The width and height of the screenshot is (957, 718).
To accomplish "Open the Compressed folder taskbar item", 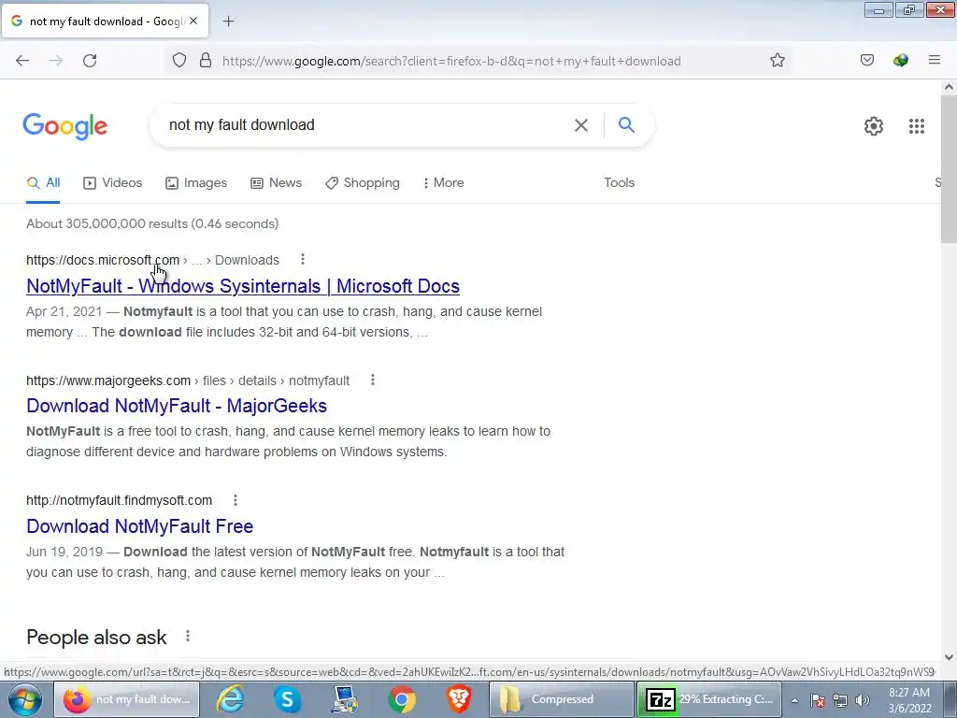I will (x=562, y=699).
